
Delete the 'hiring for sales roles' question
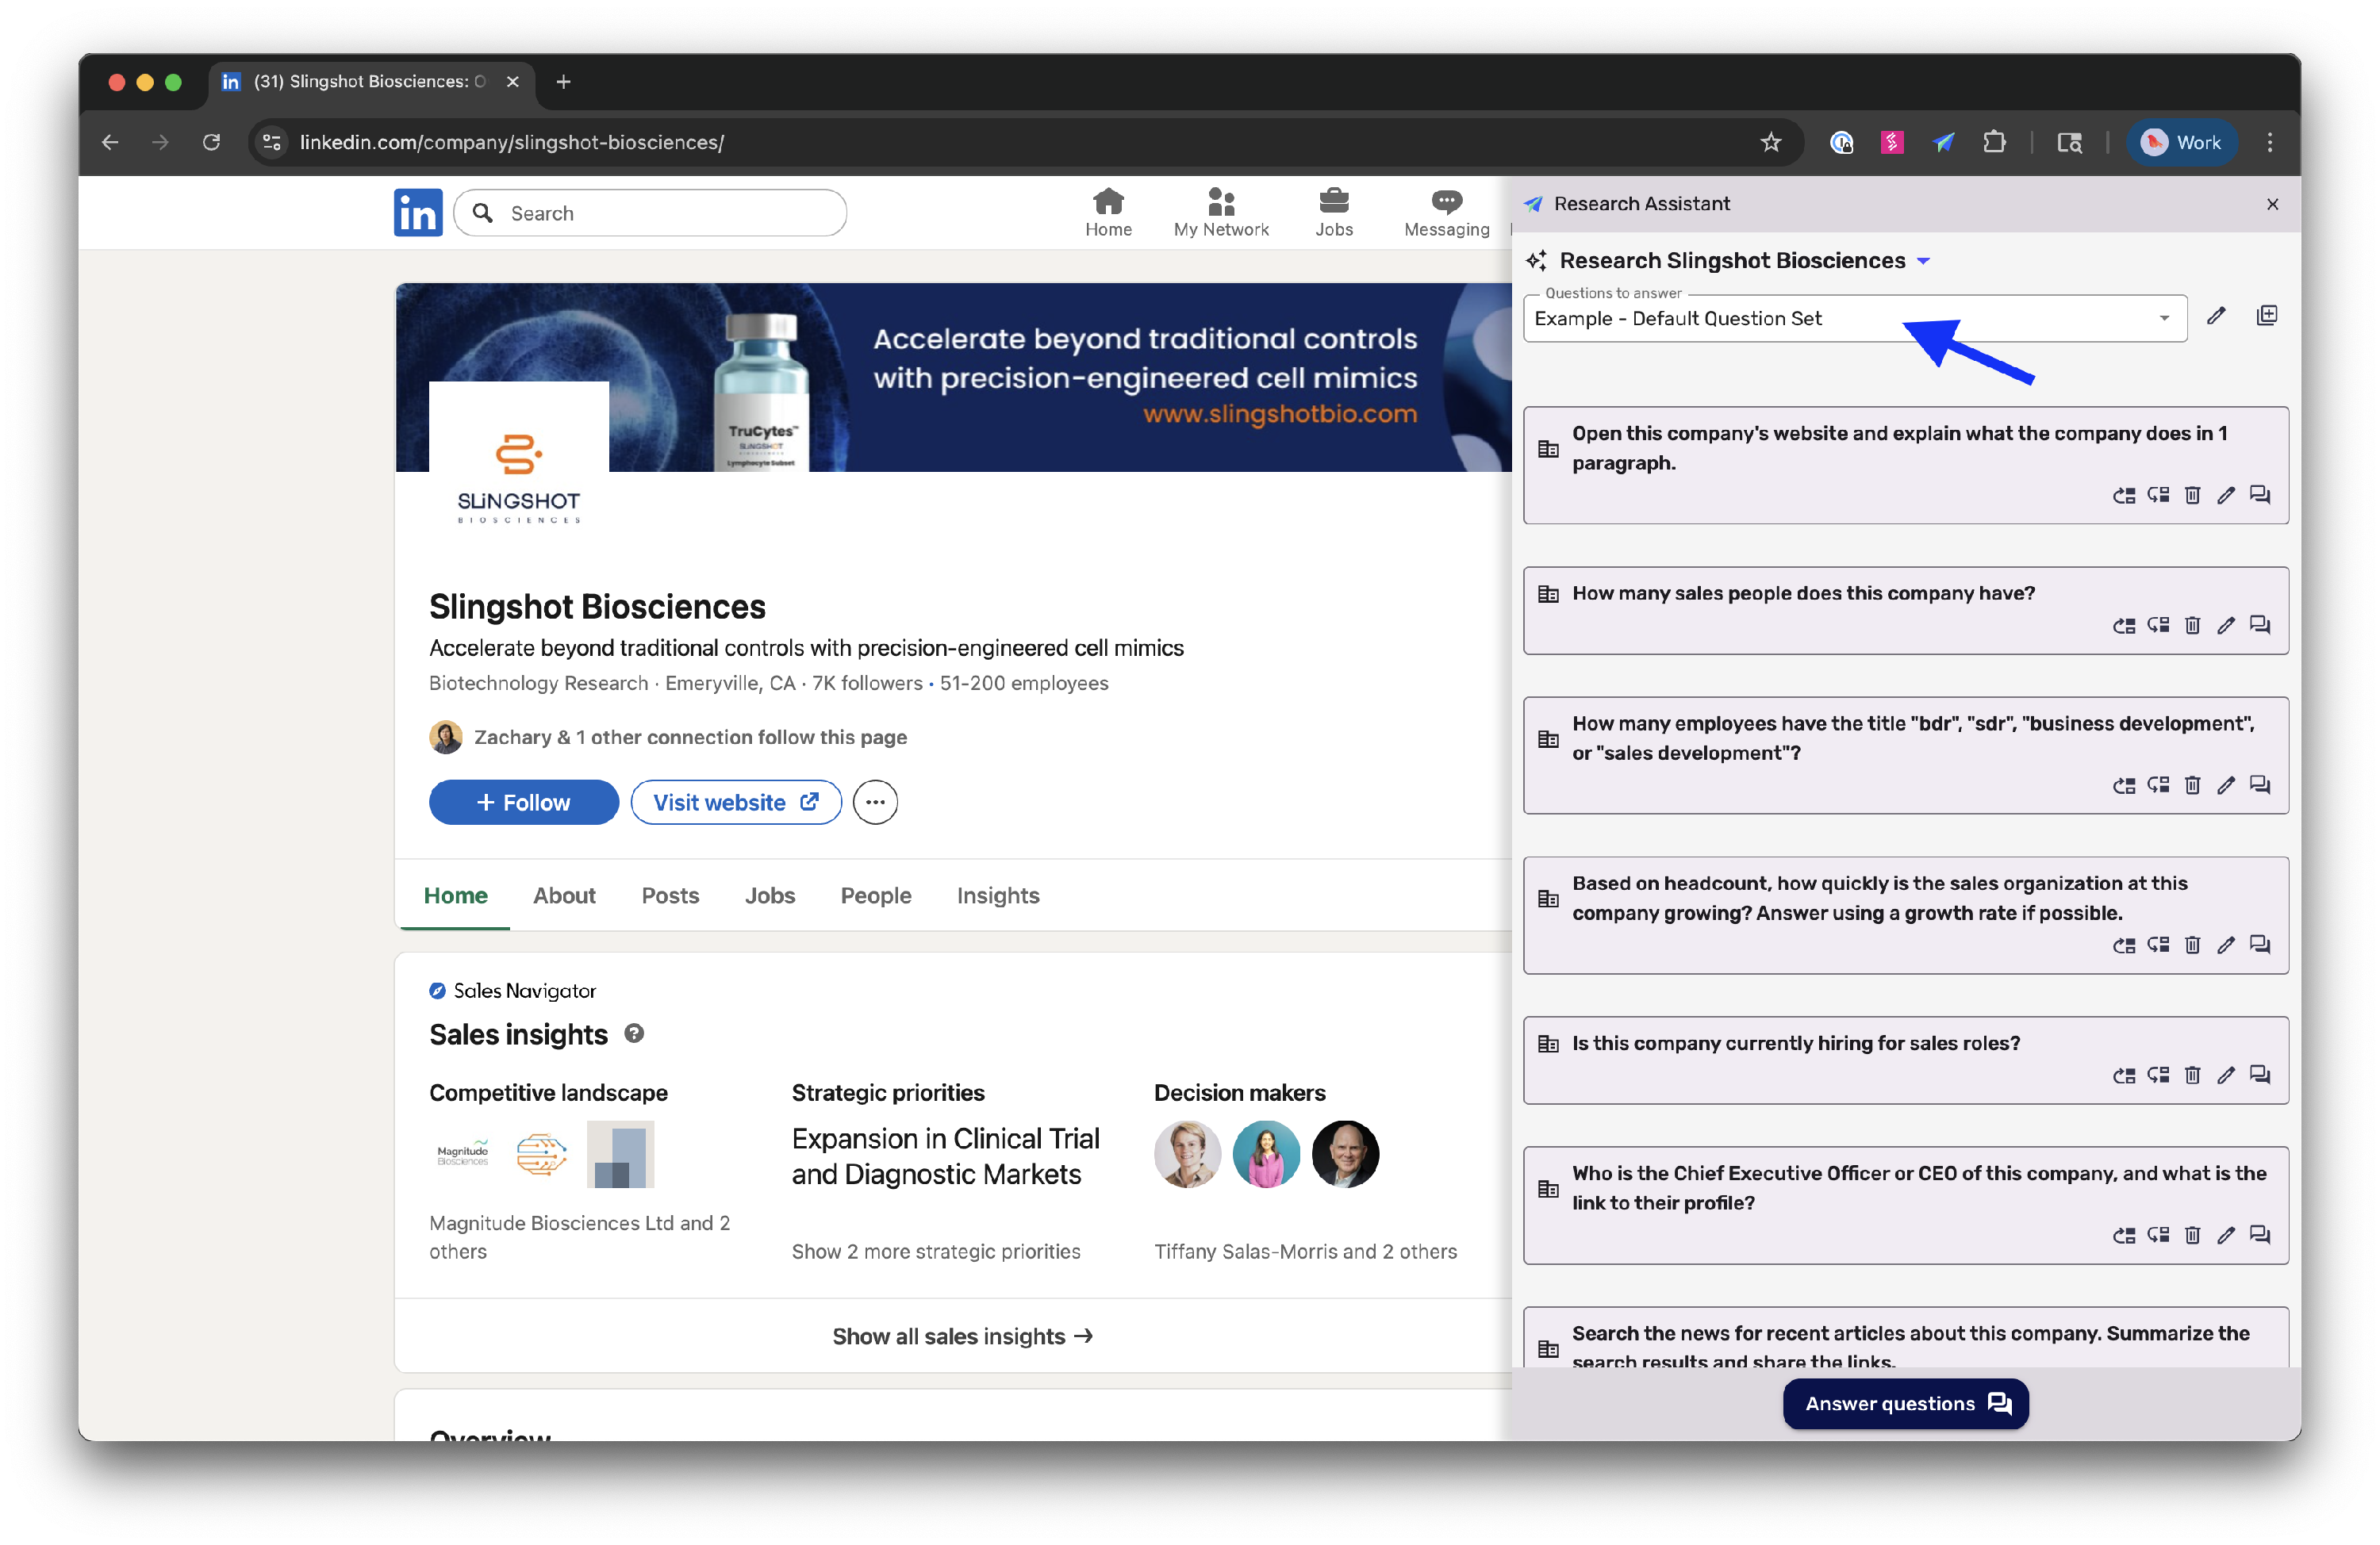pos(2192,1076)
